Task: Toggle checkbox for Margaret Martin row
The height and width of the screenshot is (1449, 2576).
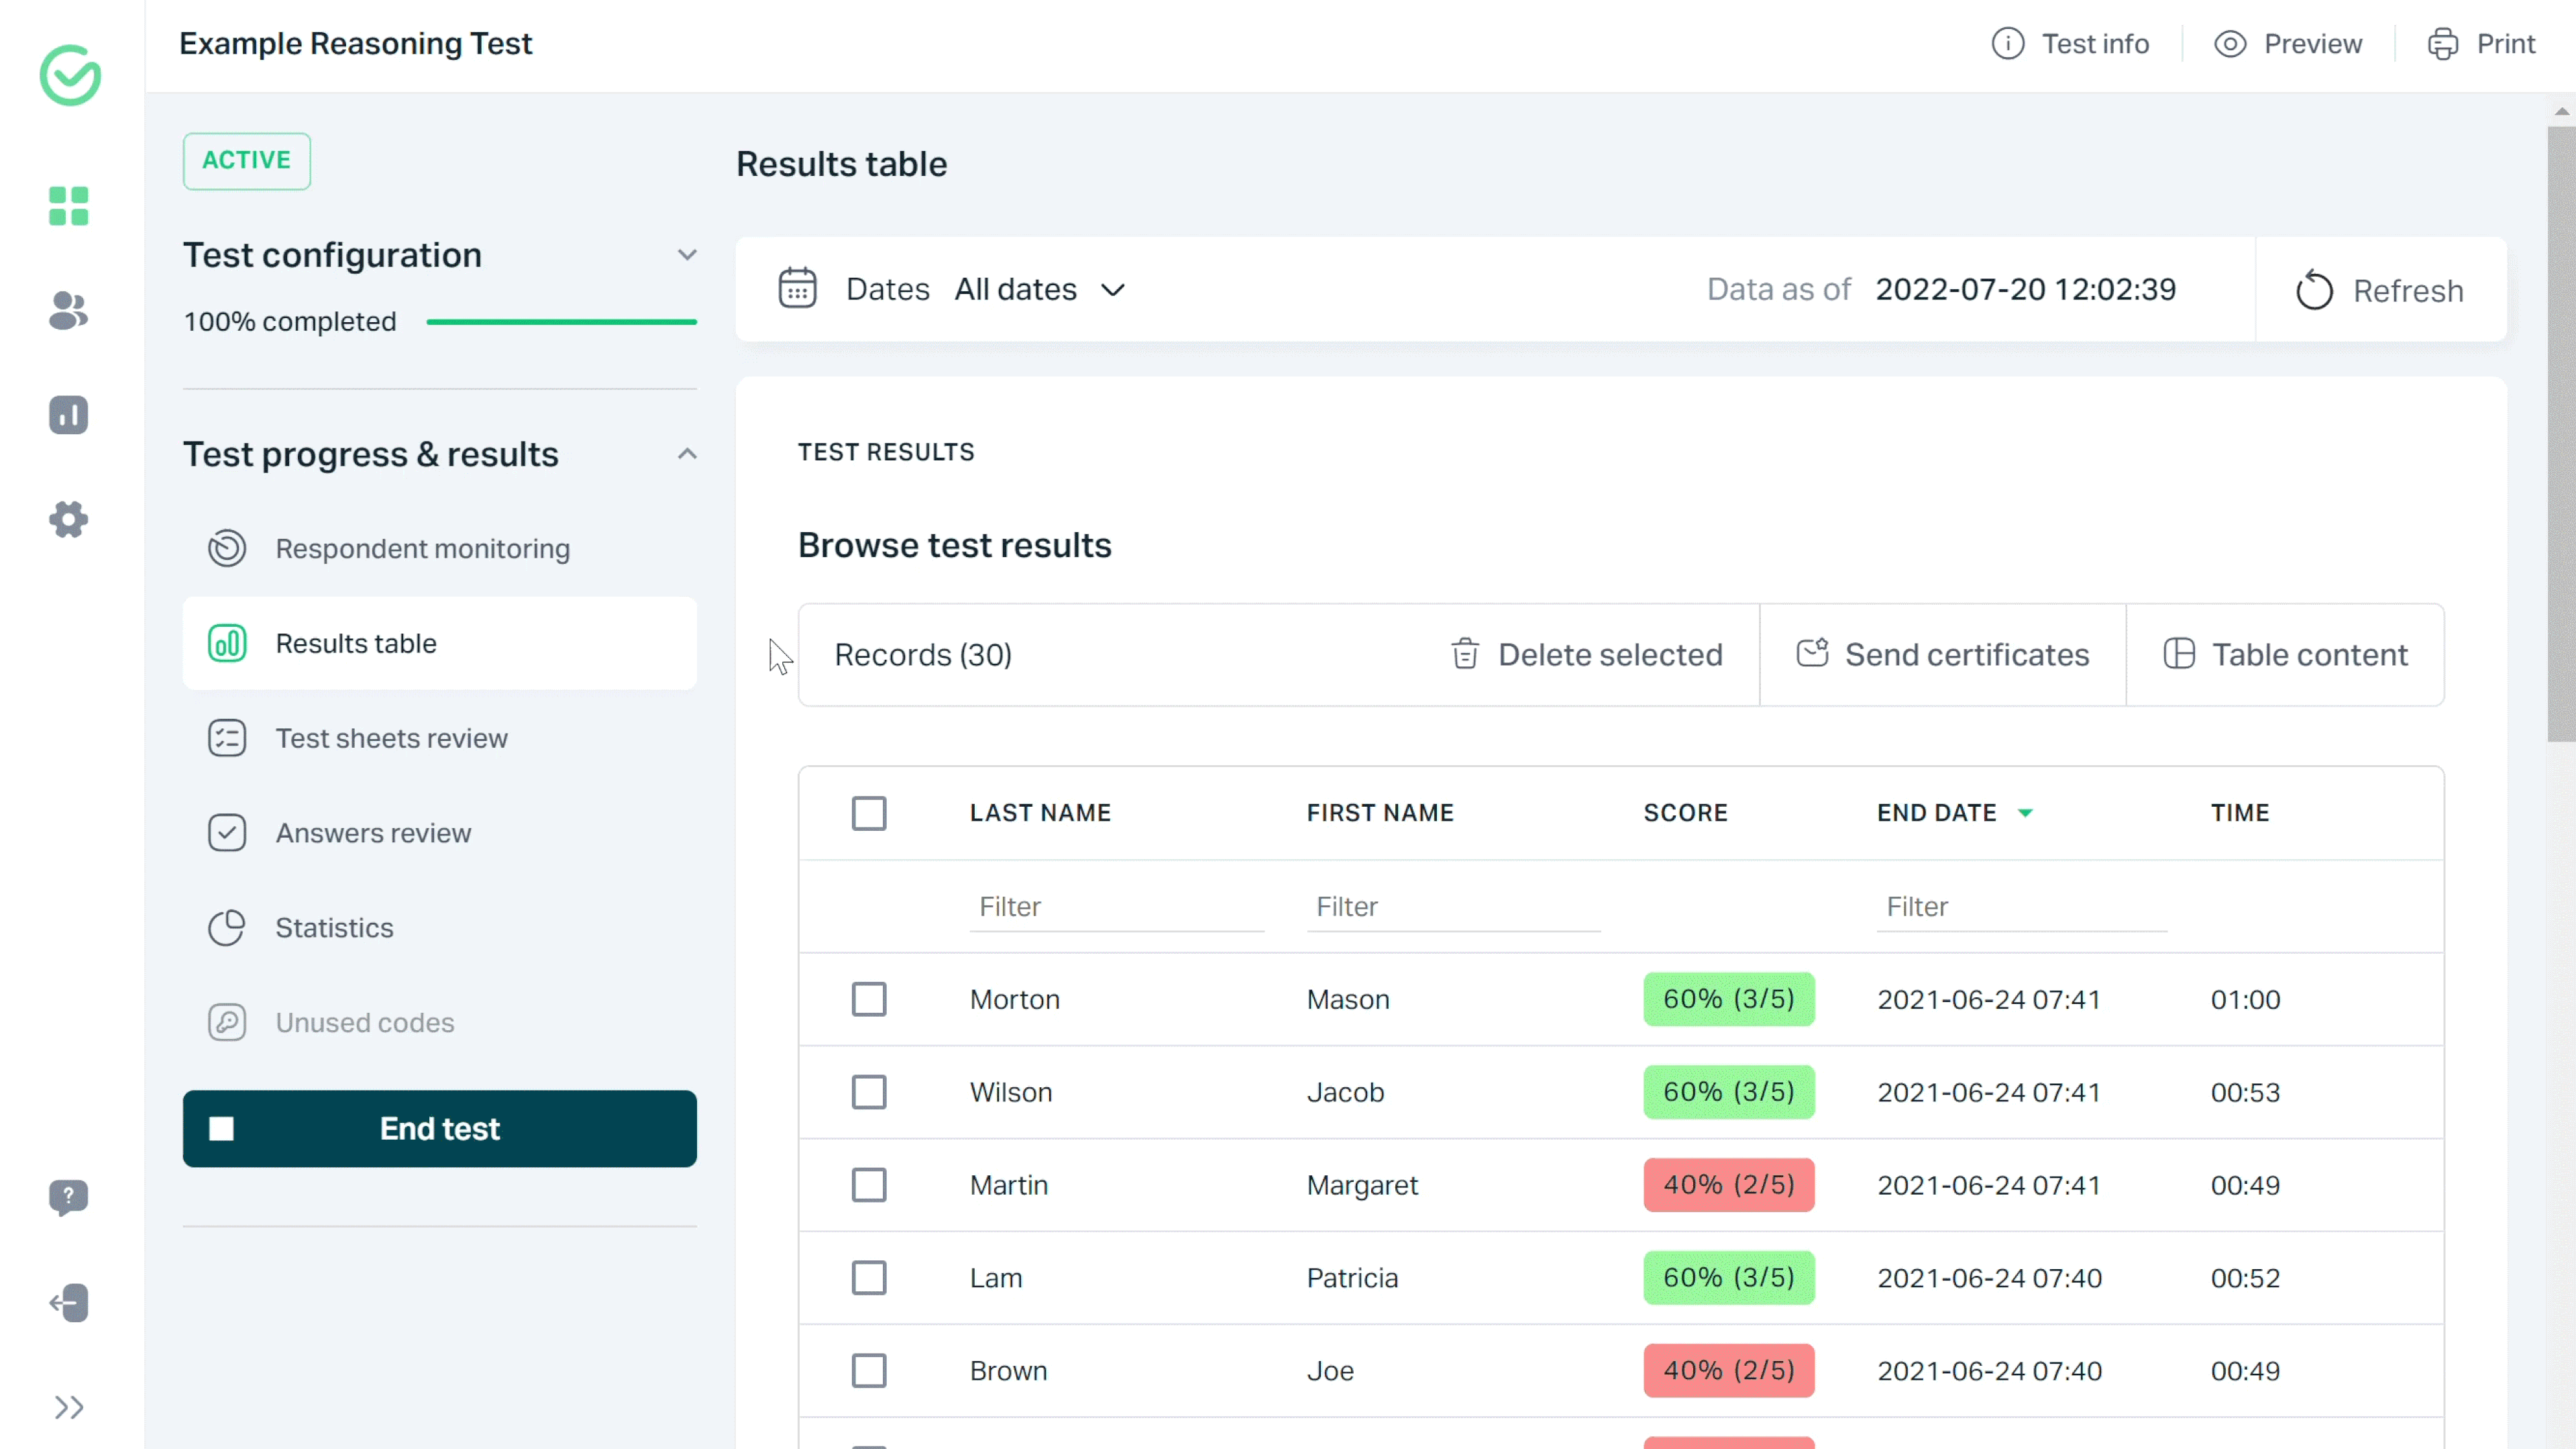Action: click(869, 1185)
